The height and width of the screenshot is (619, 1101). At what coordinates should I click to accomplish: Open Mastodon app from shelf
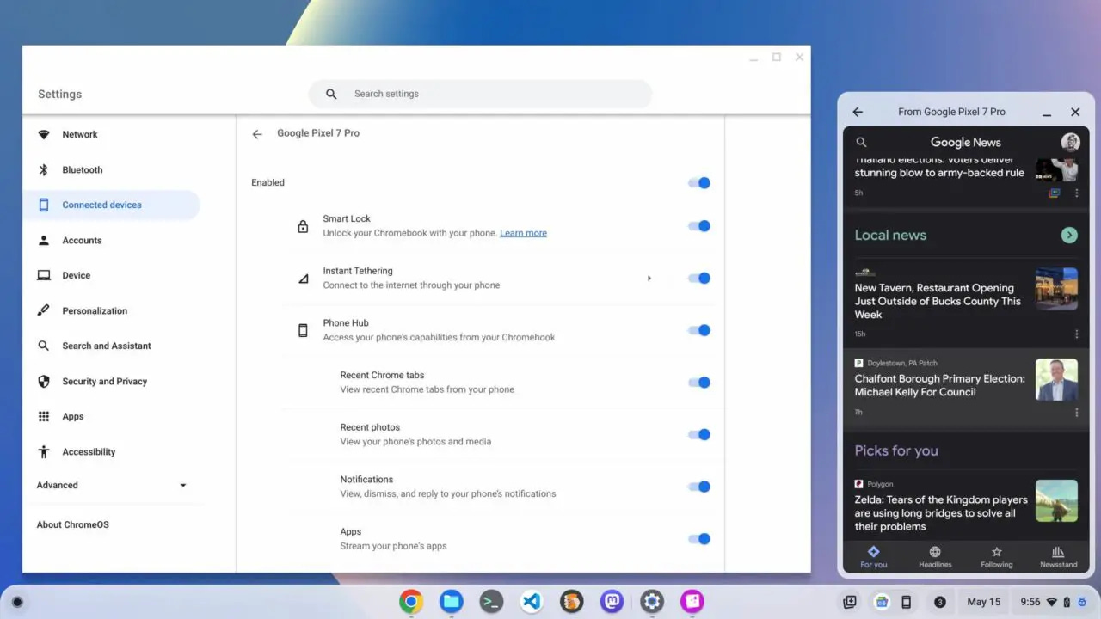coord(612,602)
